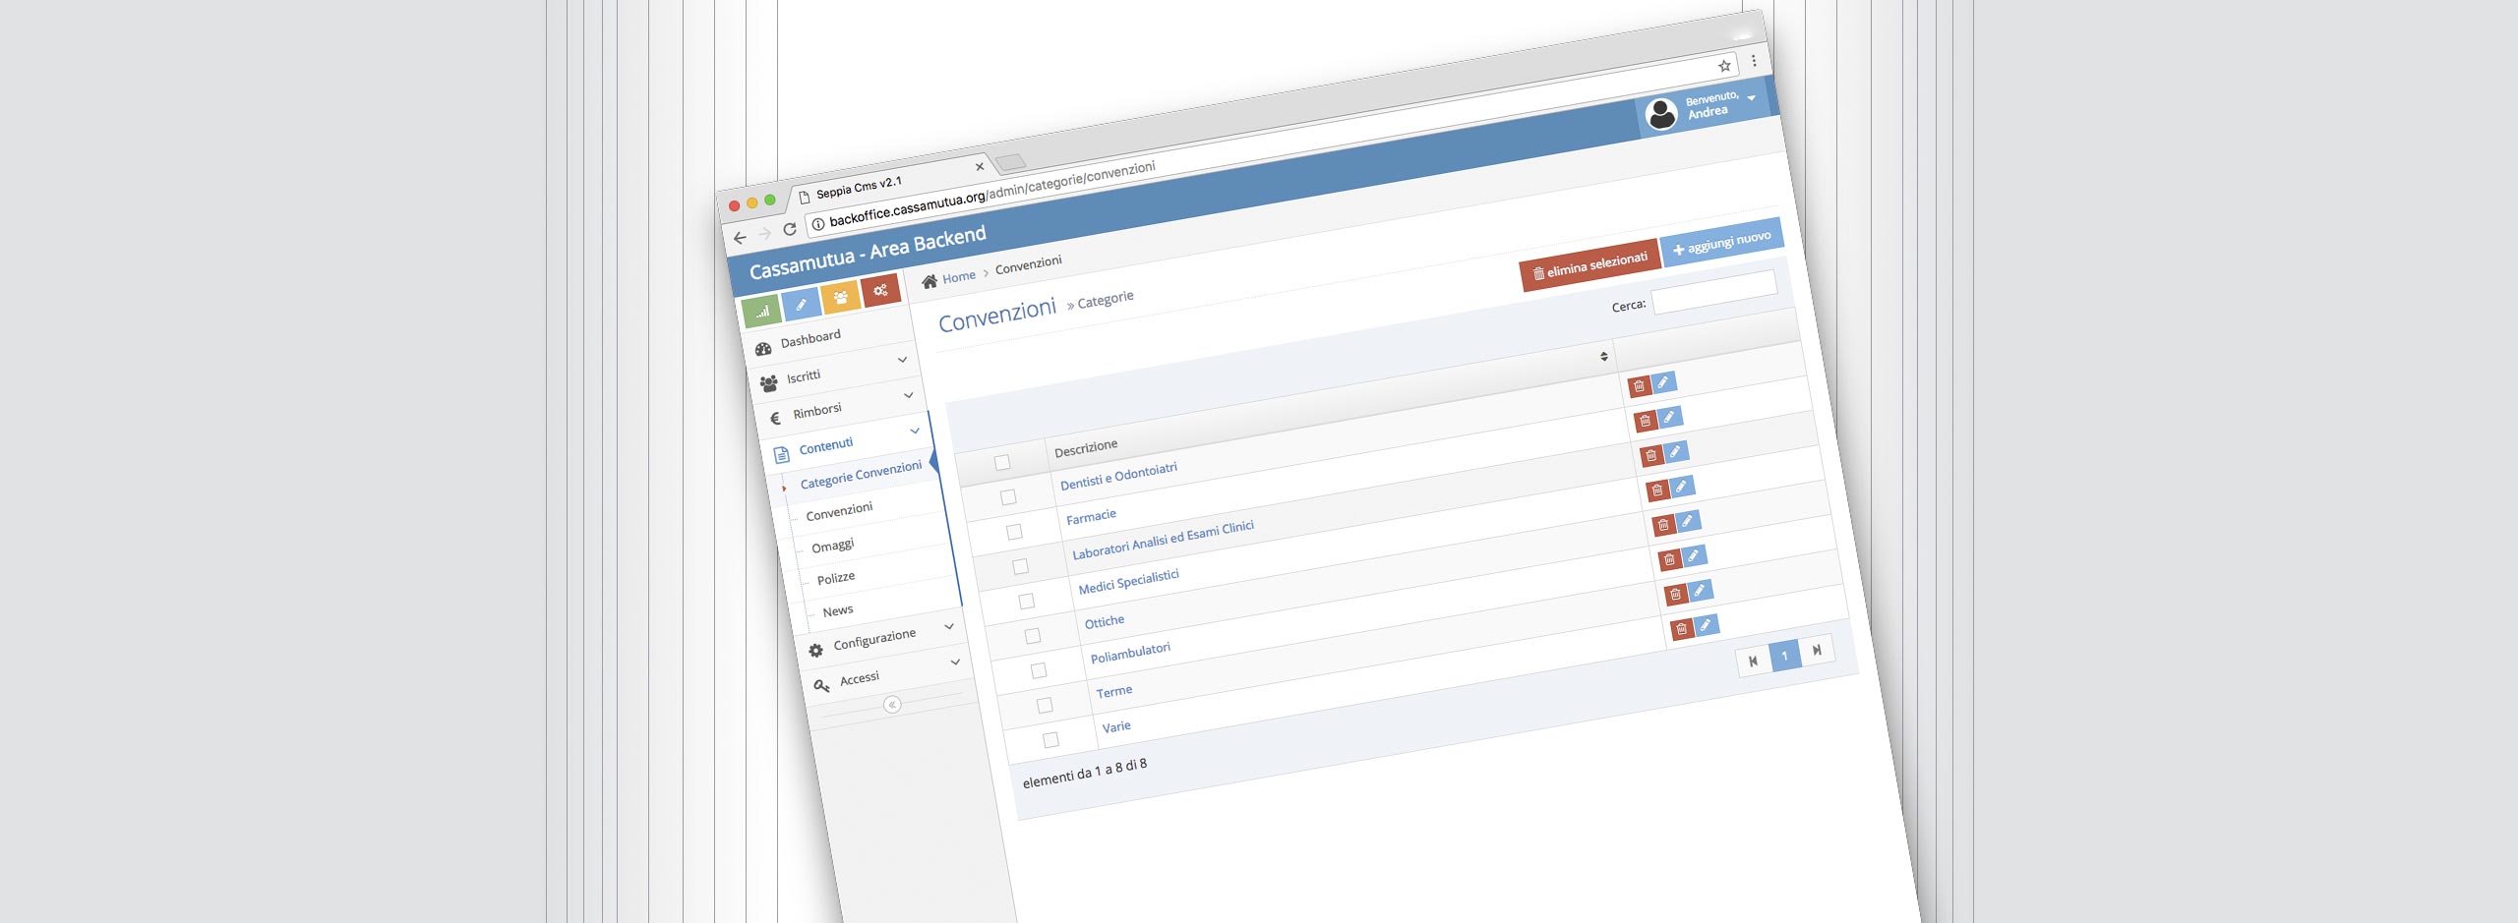Click trash icon for the Farmacie row
Viewport: 2518px width, 923px height.
click(x=1645, y=421)
